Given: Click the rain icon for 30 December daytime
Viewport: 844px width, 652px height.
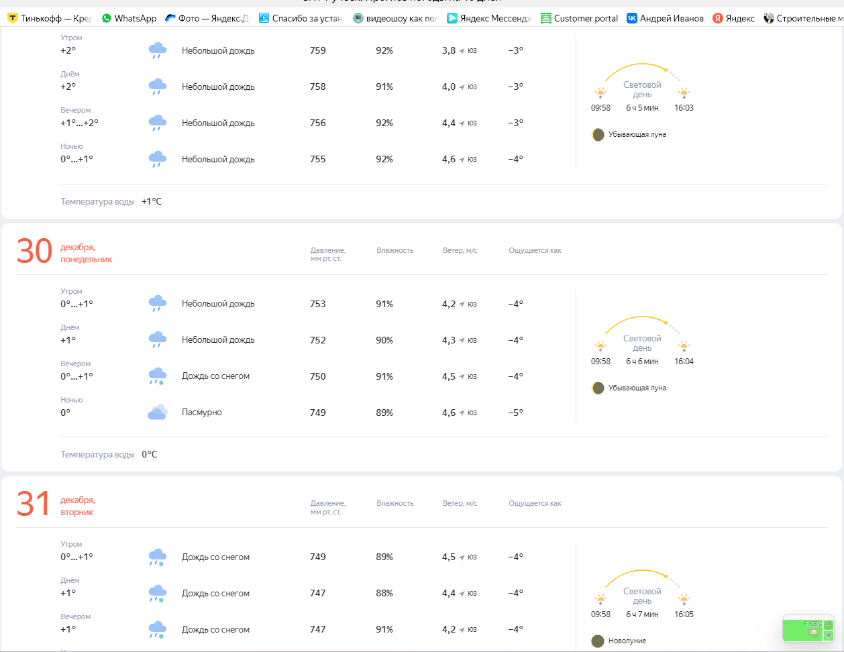Looking at the screenshot, I should [x=158, y=340].
